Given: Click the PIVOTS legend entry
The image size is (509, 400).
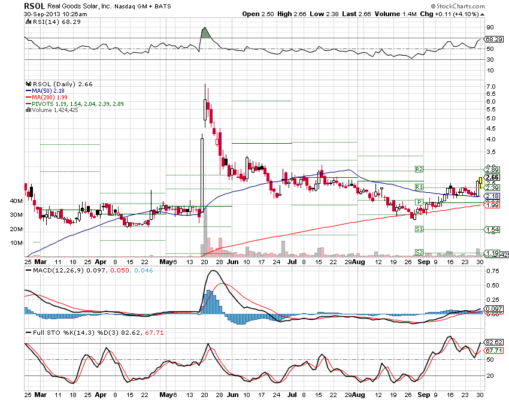Looking at the screenshot, I should pos(75,104).
